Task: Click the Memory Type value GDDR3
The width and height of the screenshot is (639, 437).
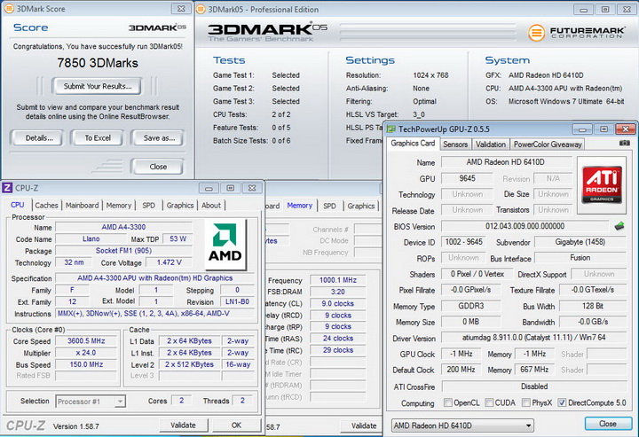Action: click(470, 306)
